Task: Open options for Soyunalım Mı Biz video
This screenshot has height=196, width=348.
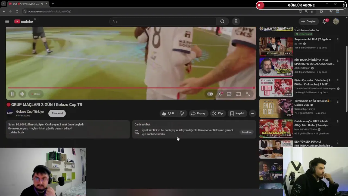Action: point(338,40)
